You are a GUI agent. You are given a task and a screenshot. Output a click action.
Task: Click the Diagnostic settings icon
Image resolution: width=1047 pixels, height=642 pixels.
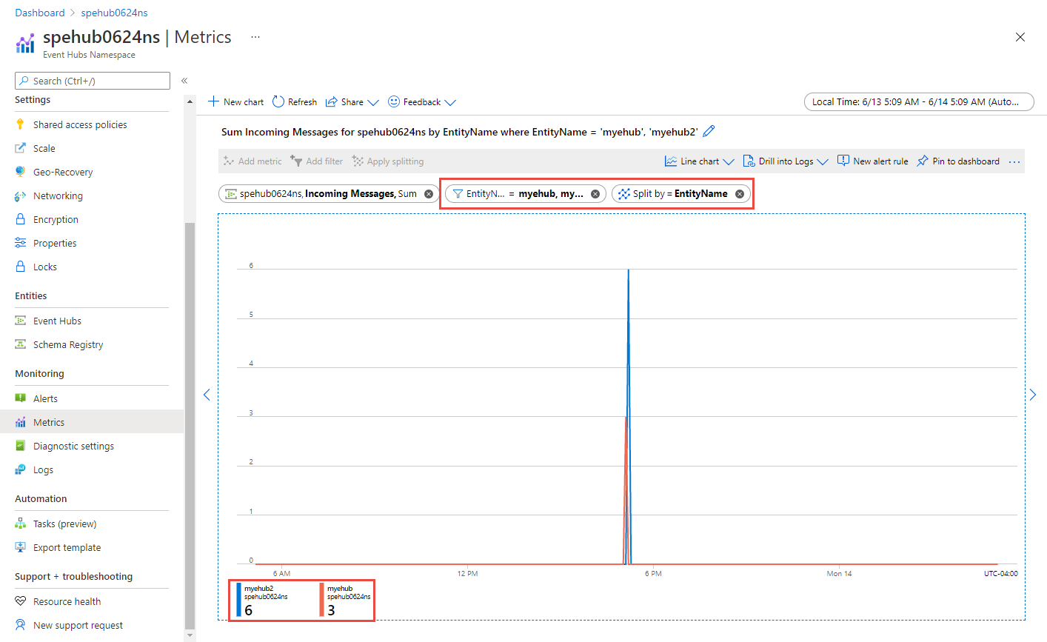(x=20, y=446)
